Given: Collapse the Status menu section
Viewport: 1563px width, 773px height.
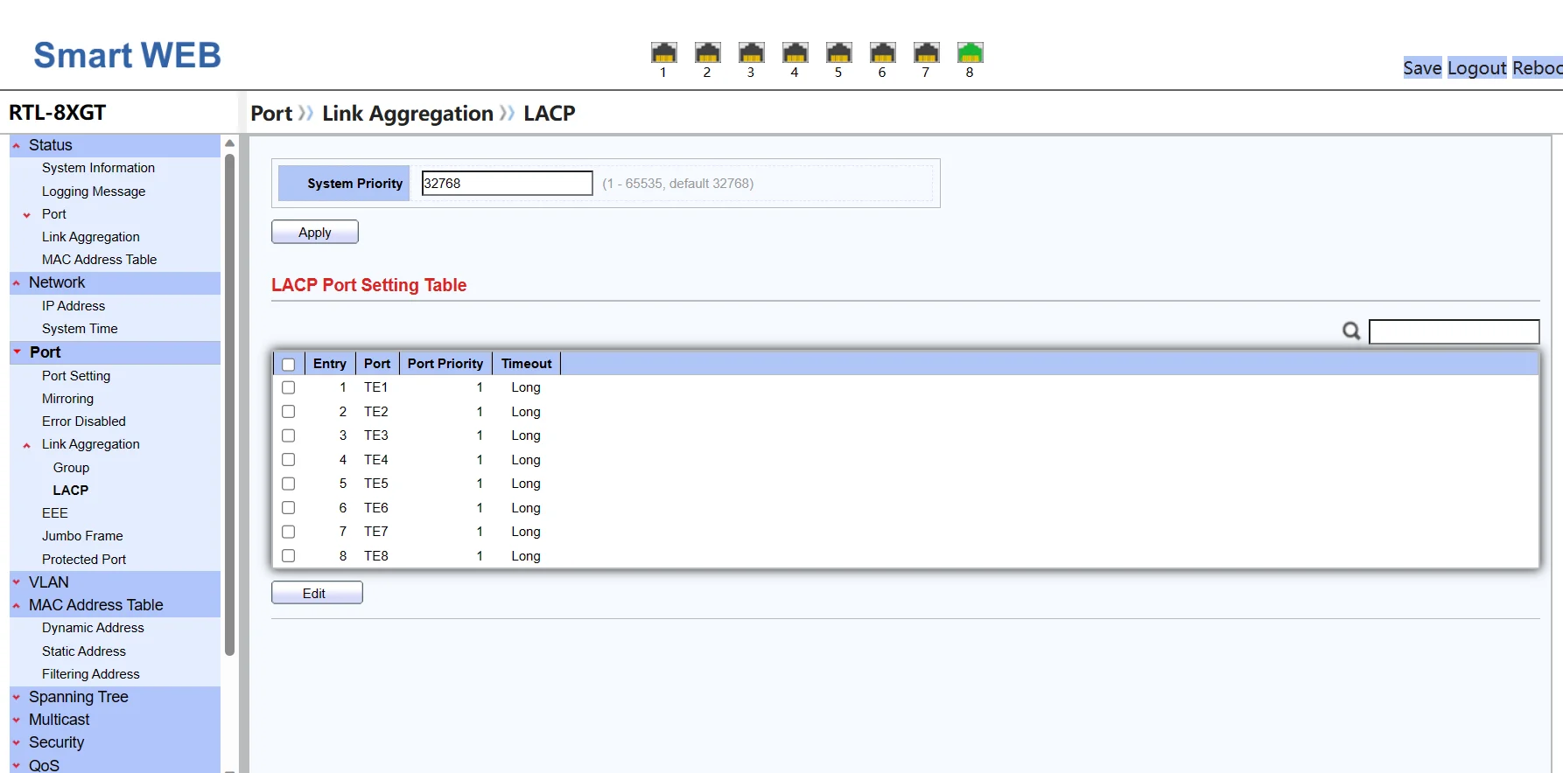Looking at the screenshot, I should (50, 145).
